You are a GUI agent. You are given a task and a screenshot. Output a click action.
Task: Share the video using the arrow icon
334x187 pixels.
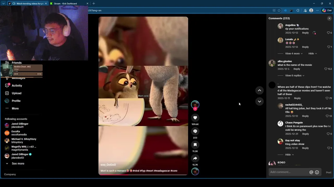click(195, 158)
